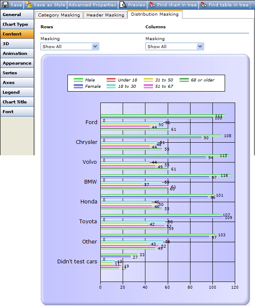This screenshot has width=255, height=306.
Task: Click the Save floppy disk icon
Action: click(5, 5)
